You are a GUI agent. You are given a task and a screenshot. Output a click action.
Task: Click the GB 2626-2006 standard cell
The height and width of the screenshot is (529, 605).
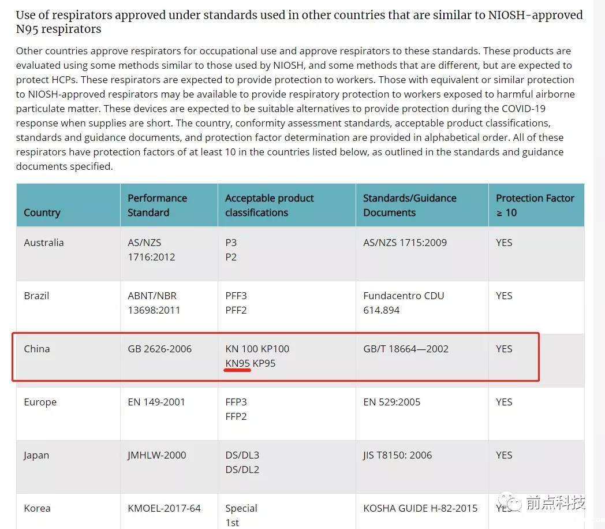click(159, 349)
